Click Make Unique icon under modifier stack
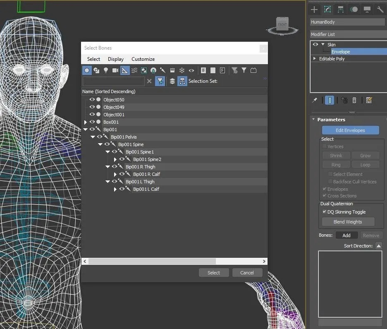387x329 pixels. [344, 100]
